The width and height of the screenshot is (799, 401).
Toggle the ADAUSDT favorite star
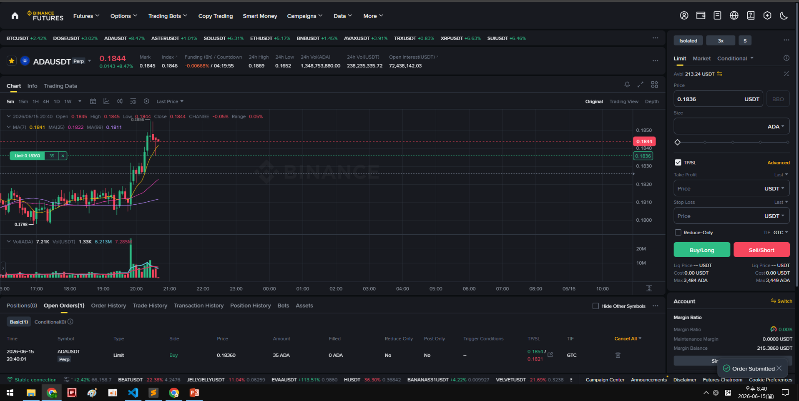coord(12,61)
